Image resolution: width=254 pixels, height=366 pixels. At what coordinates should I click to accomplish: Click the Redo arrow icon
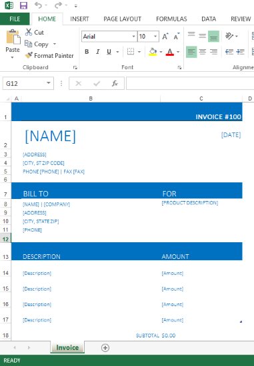[58, 5]
